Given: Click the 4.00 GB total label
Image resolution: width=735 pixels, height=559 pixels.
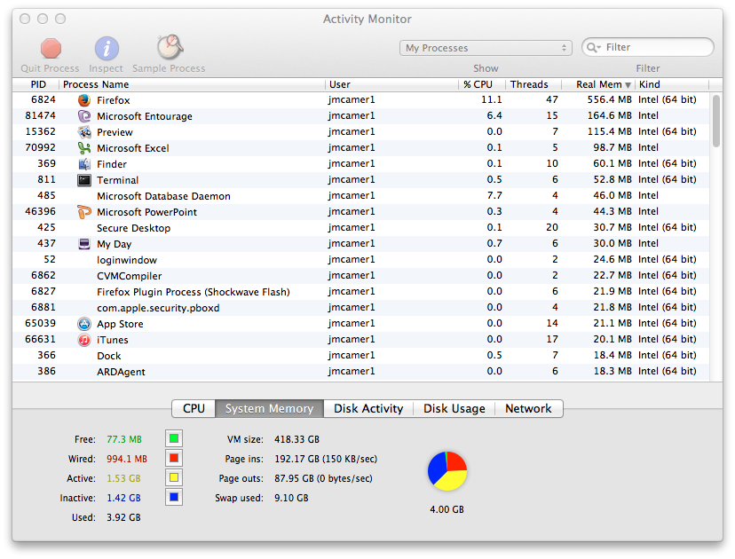Looking at the screenshot, I should coord(447,510).
